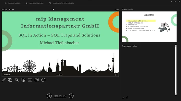Decrease the notes font size
This screenshot has height=101, width=181.
click(x=127, y=97)
